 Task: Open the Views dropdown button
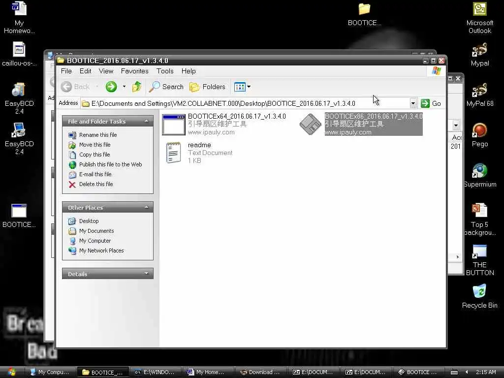[x=242, y=87]
